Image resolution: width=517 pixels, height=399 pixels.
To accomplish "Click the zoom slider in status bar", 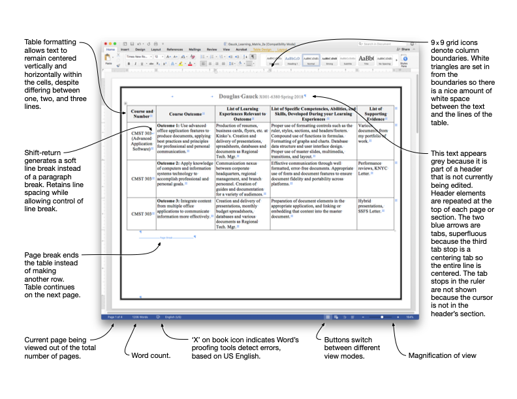I will pos(381,316).
